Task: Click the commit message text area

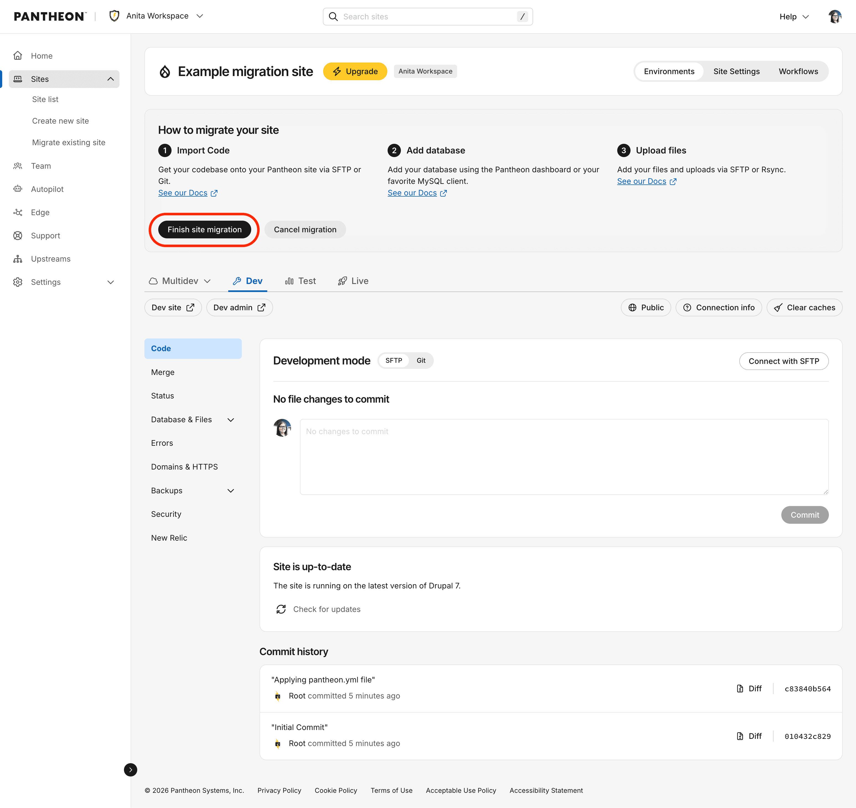Action: point(564,457)
